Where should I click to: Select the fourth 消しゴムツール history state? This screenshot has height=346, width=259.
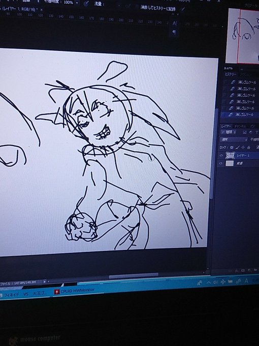pos(242,102)
